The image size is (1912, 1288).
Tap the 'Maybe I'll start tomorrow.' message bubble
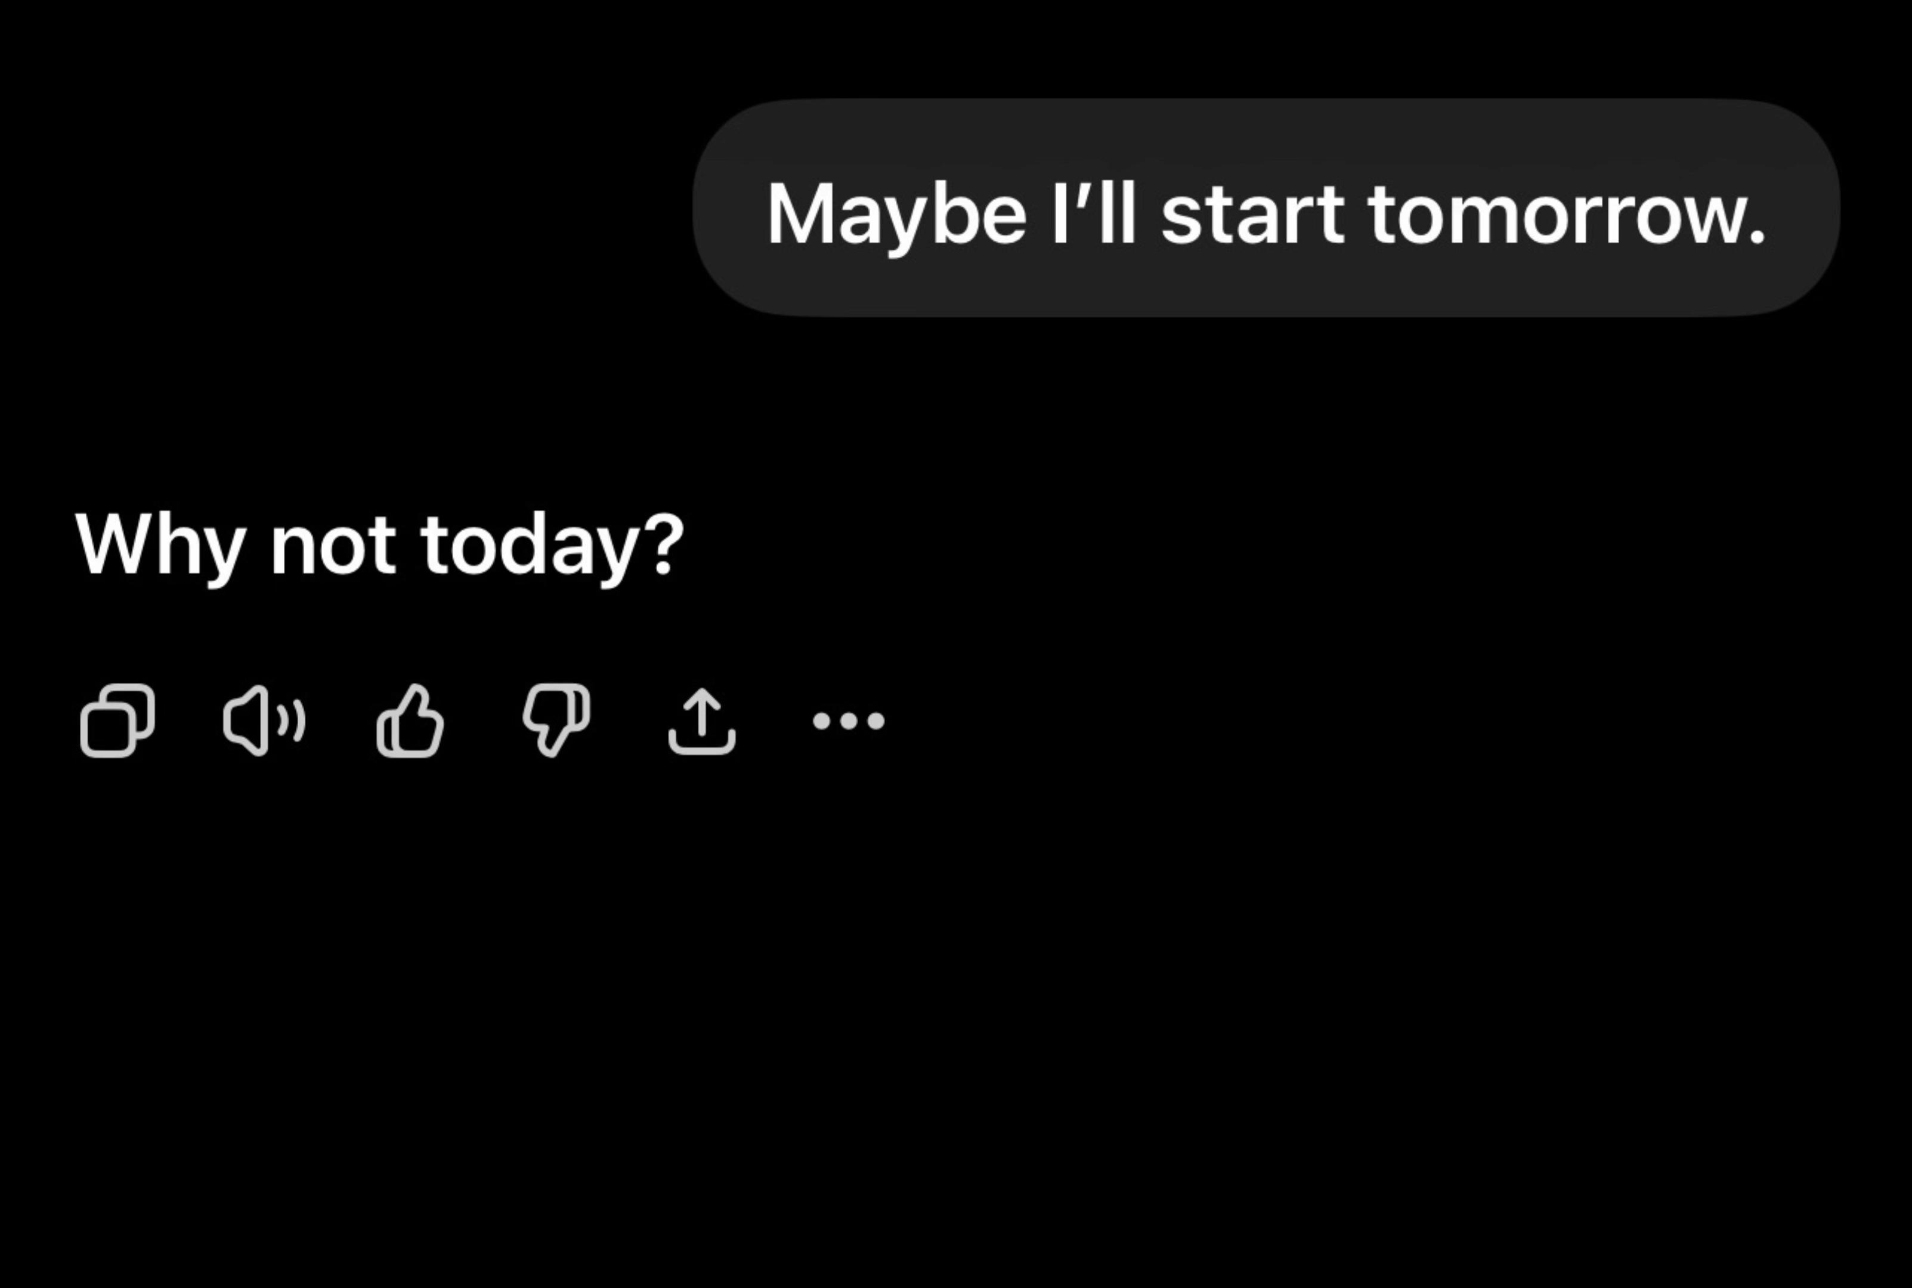click(1267, 208)
